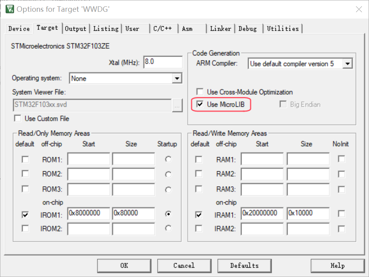
Task: Click the System Viewer File browse button
Action: [177, 105]
